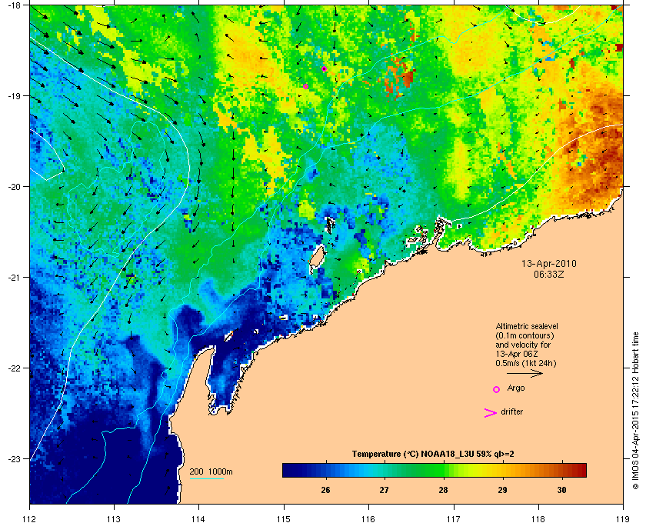Click the "06:33Z" time label
Image resolution: width=646 pixels, height=523 pixels.
click(549, 274)
